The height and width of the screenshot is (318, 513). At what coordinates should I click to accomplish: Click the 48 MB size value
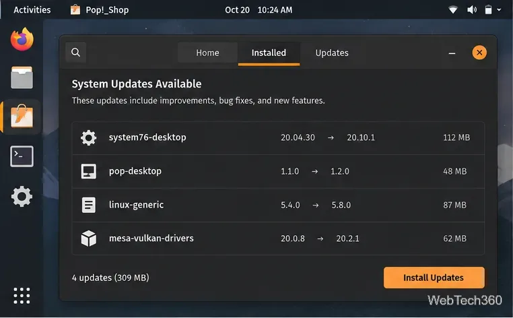coord(454,171)
